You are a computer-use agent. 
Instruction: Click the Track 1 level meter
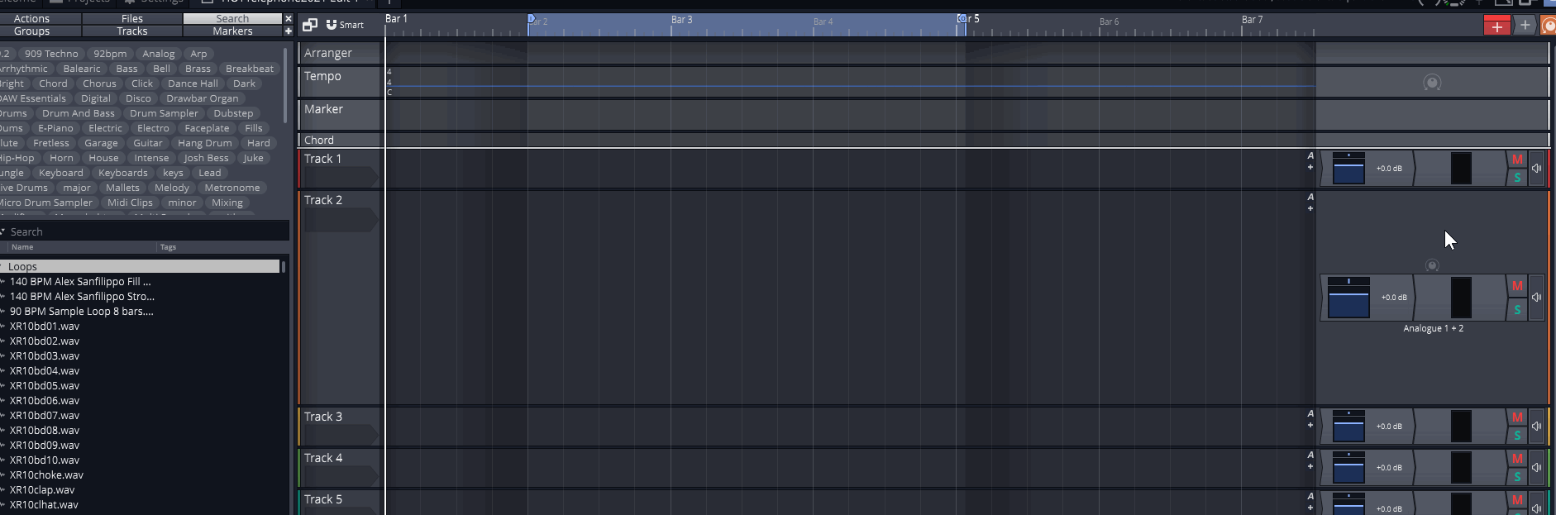coord(1461,169)
